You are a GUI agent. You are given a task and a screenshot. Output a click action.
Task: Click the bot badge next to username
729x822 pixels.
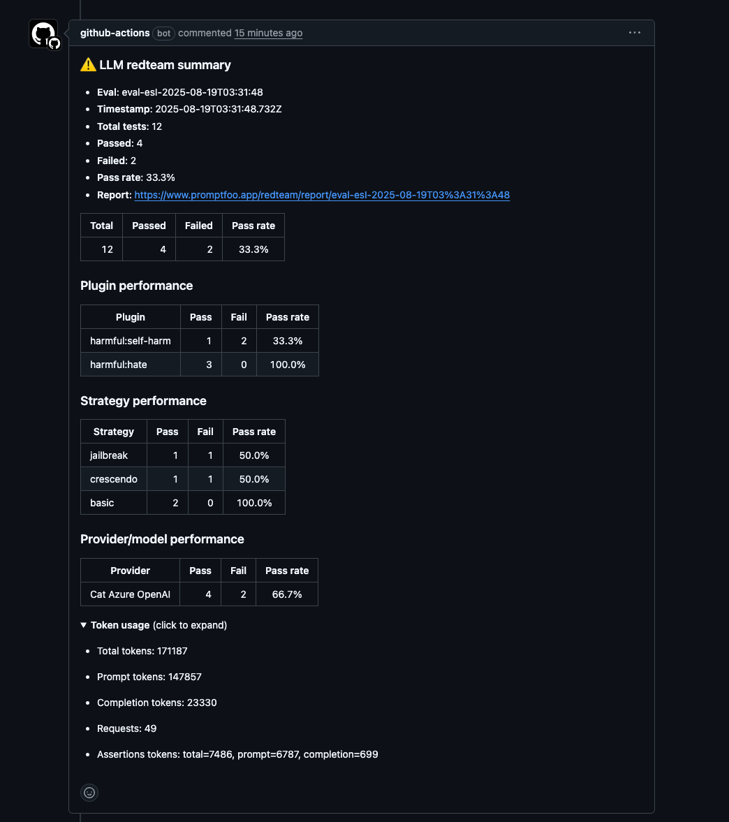tap(163, 33)
